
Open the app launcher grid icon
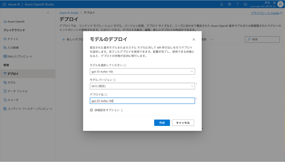tap(4, 4)
